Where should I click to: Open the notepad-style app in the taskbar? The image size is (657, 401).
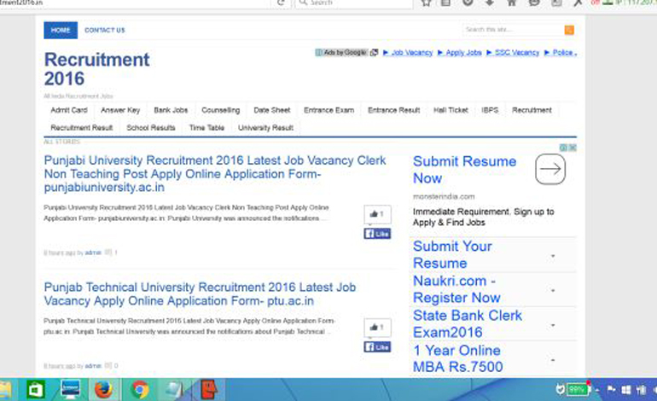pyautogui.click(x=173, y=390)
